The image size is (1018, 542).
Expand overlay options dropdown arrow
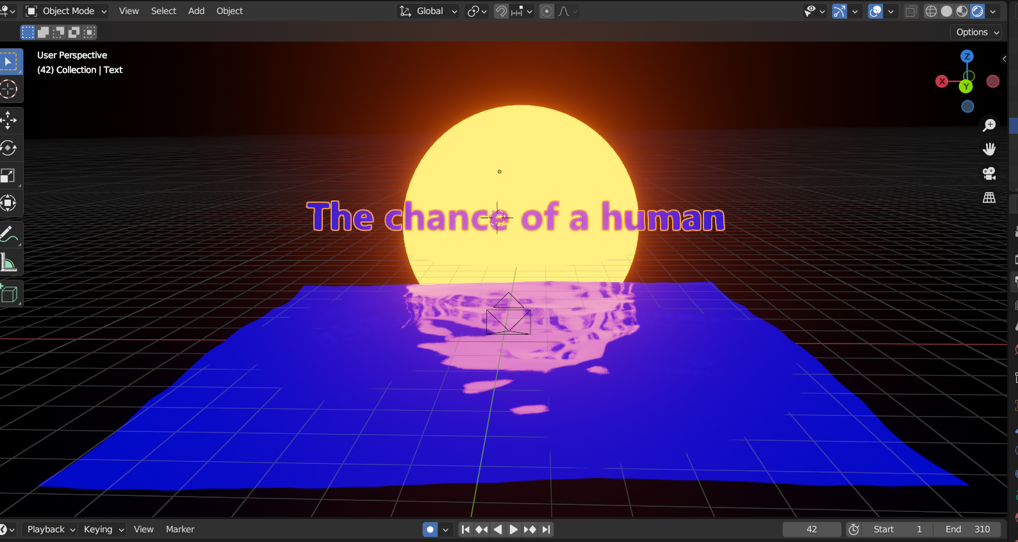(891, 11)
